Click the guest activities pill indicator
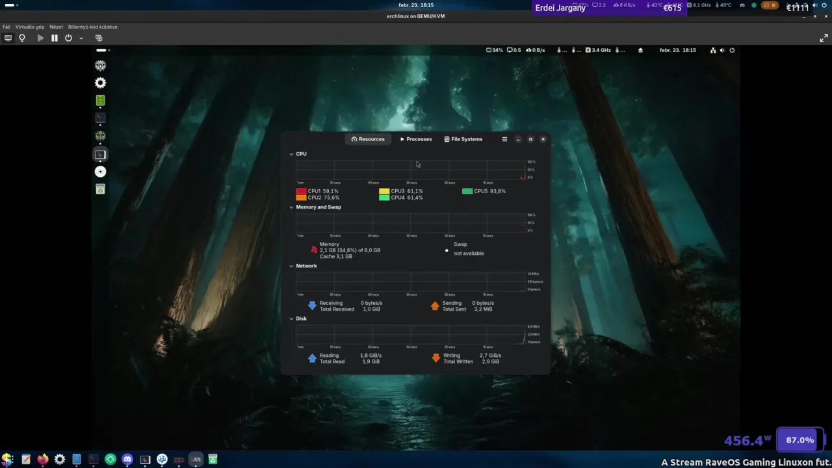 (x=103, y=50)
